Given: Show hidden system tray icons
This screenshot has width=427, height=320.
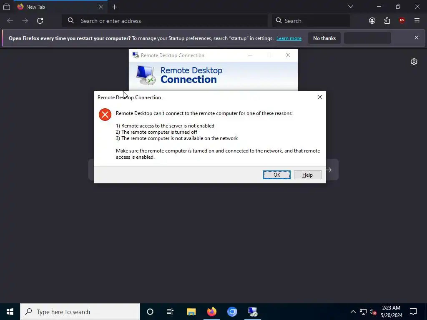Looking at the screenshot, I should (x=353, y=312).
